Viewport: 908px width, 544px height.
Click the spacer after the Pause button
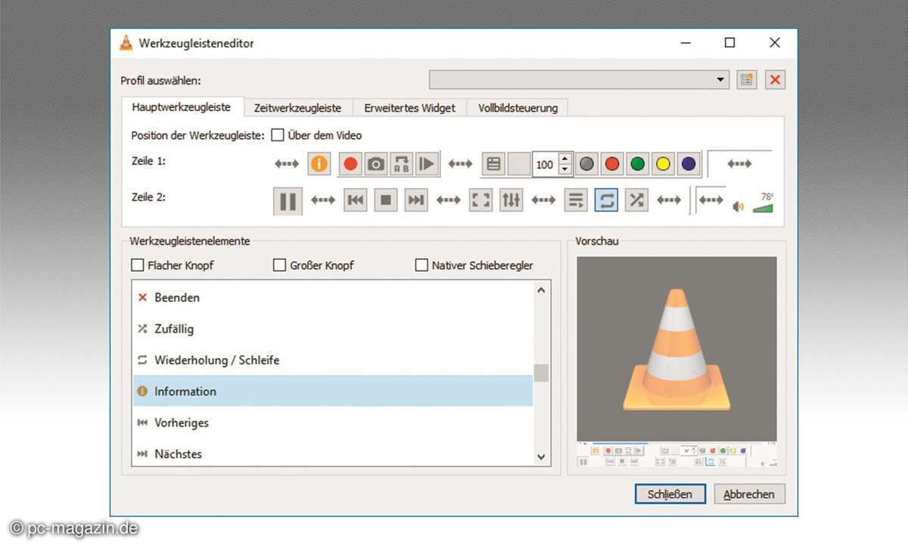[x=323, y=200]
